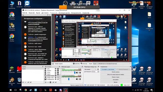Open the Файл menu

(25, 13)
